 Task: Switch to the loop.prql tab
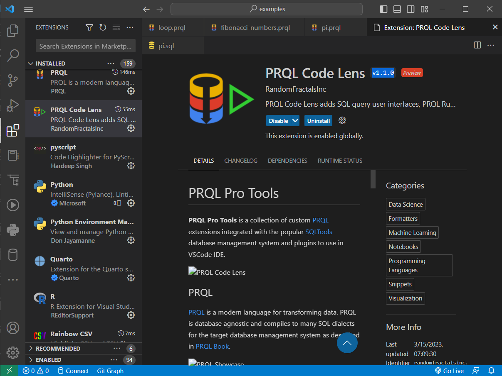point(173,28)
